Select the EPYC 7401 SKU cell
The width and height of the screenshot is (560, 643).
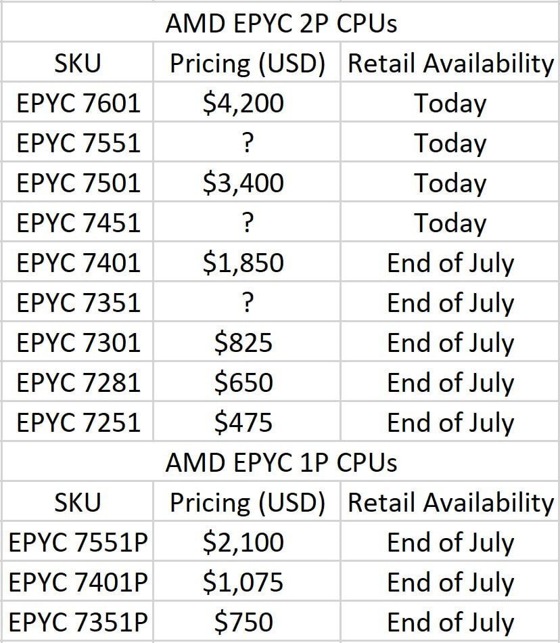pos(78,263)
